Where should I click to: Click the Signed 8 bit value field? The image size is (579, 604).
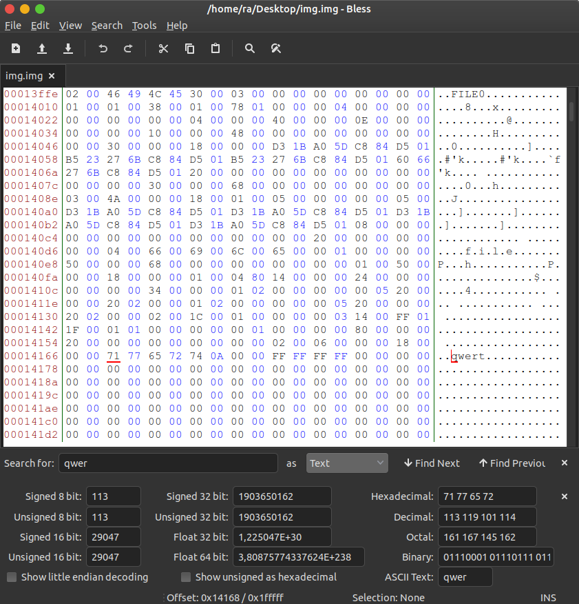tap(114, 496)
